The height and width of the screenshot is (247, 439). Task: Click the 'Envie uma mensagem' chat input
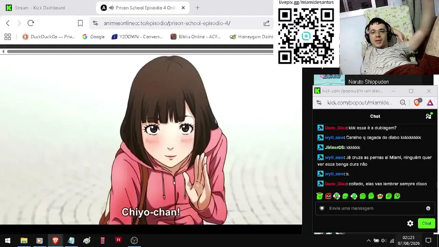[374, 208]
